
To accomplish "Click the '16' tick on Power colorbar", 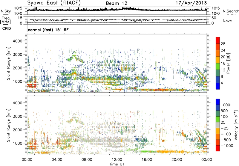I will (x=223, y=64).
